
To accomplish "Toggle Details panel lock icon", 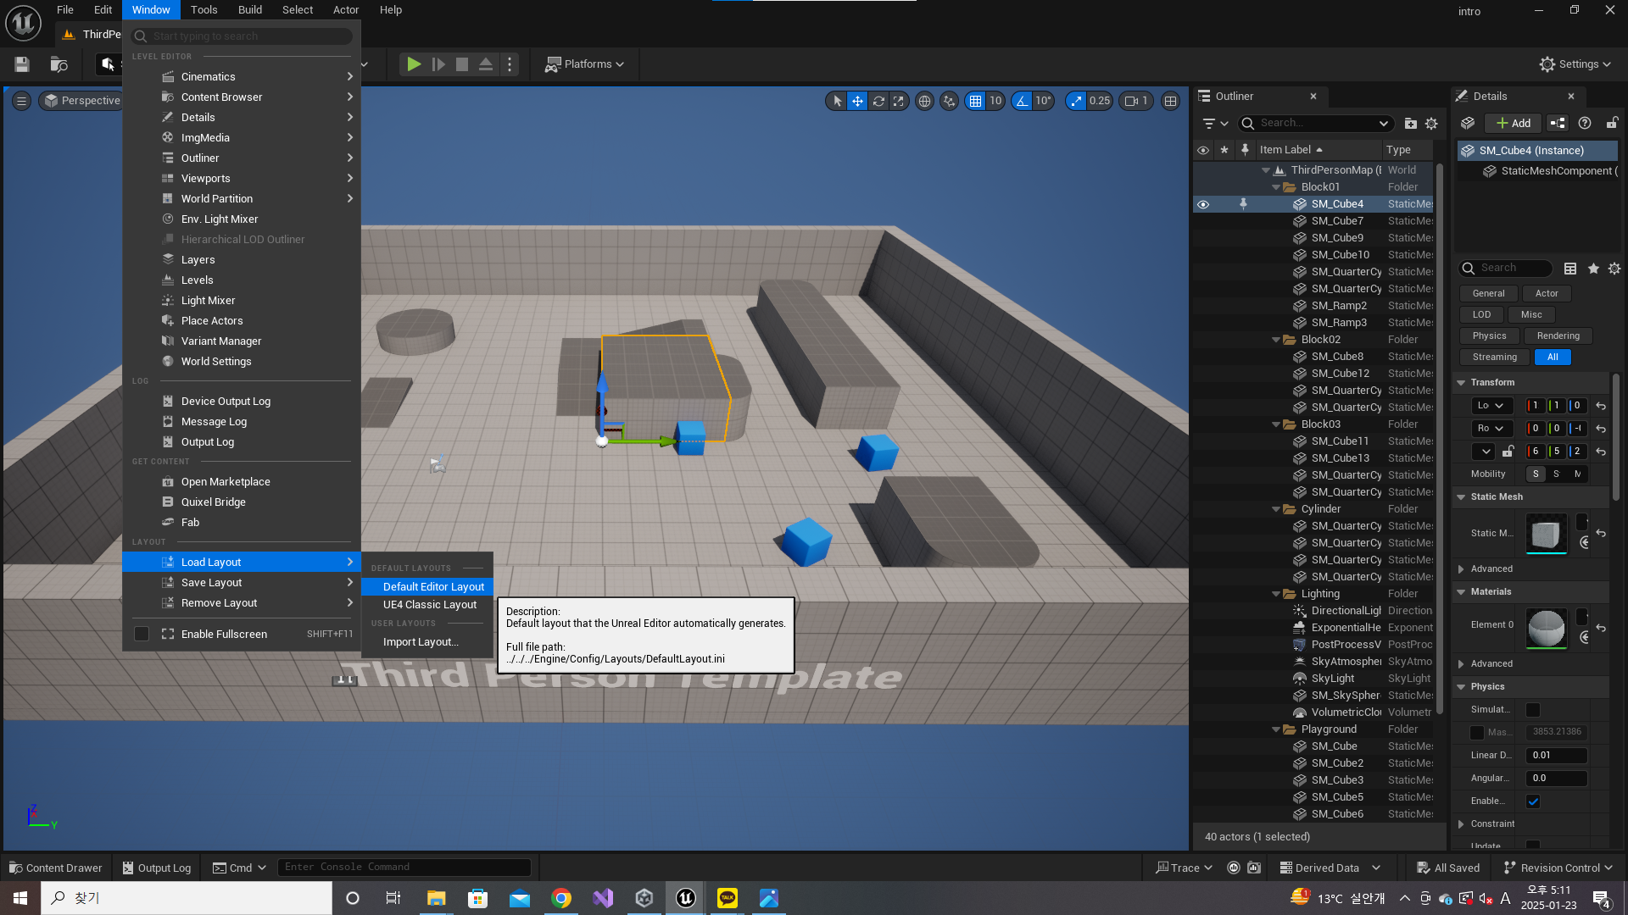I will click(x=1612, y=123).
